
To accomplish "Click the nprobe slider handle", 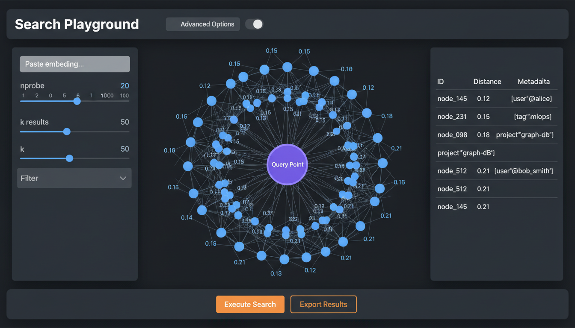I will [x=77, y=101].
